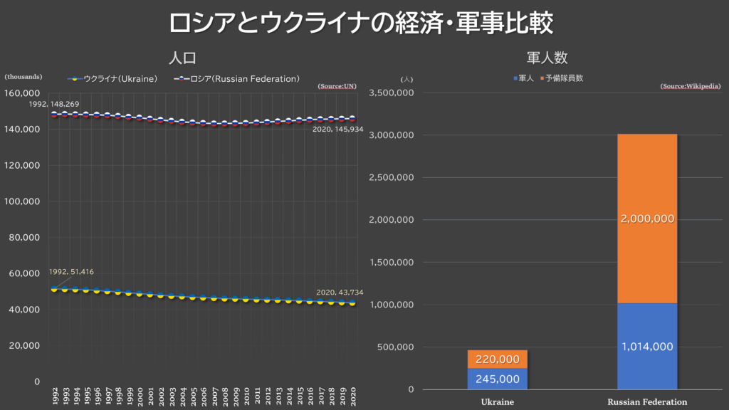Click the 1992, 148,269 data label
Image resolution: width=729 pixels, height=410 pixels.
click(54, 104)
